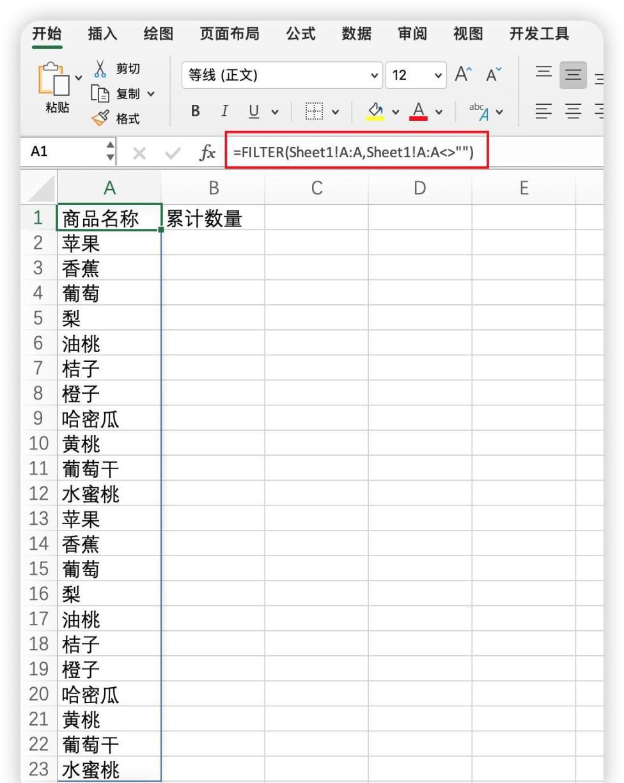The width and height of the screenshot is (624, 783).
Task: Select row 12 header
Action: tap(39, 493)
